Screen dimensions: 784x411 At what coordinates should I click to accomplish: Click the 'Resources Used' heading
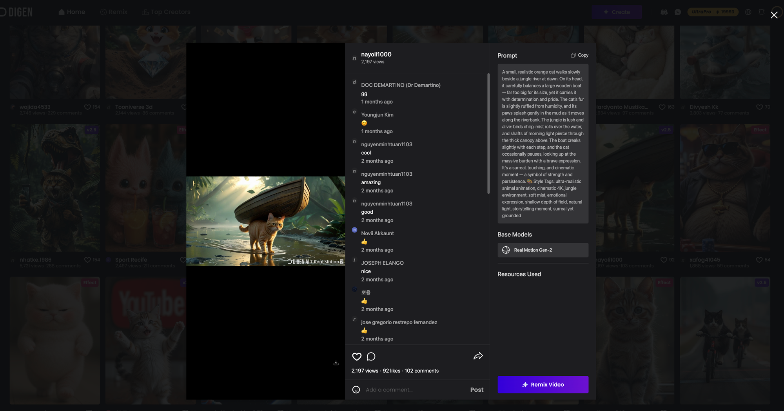coord(519,274)
